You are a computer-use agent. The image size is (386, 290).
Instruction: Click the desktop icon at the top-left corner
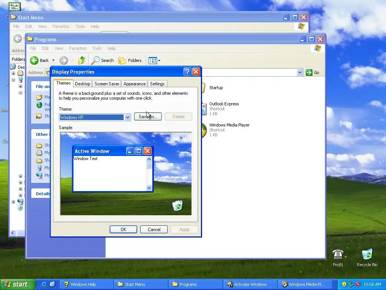pos(15,6)
